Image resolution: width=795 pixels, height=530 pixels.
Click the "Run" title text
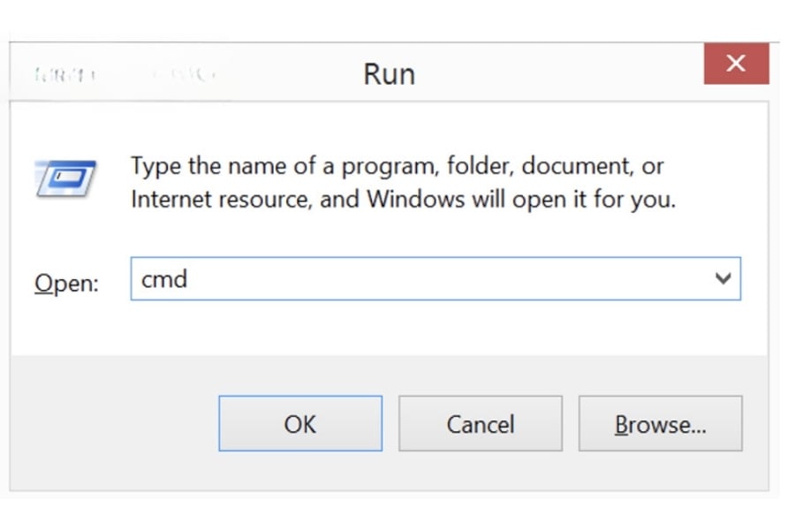(x=389, y=73)
